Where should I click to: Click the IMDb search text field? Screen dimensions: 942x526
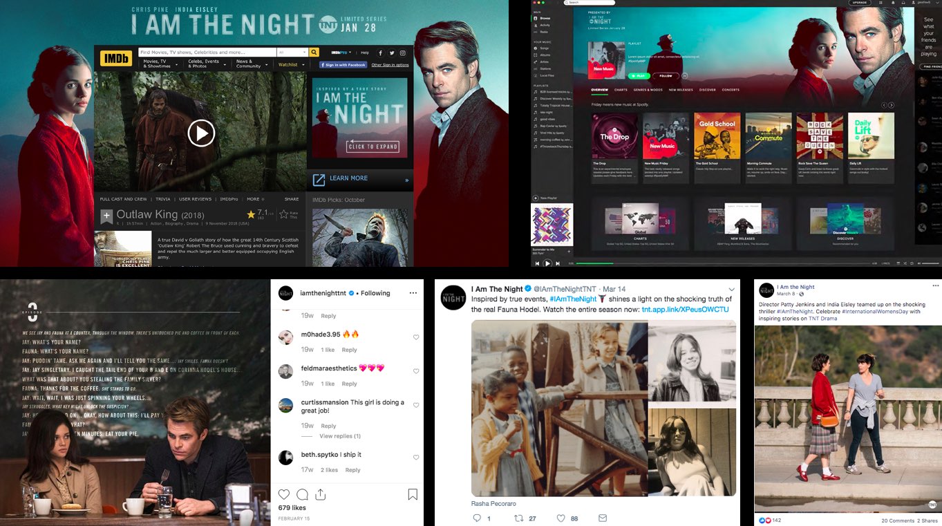tap(207, 53)
